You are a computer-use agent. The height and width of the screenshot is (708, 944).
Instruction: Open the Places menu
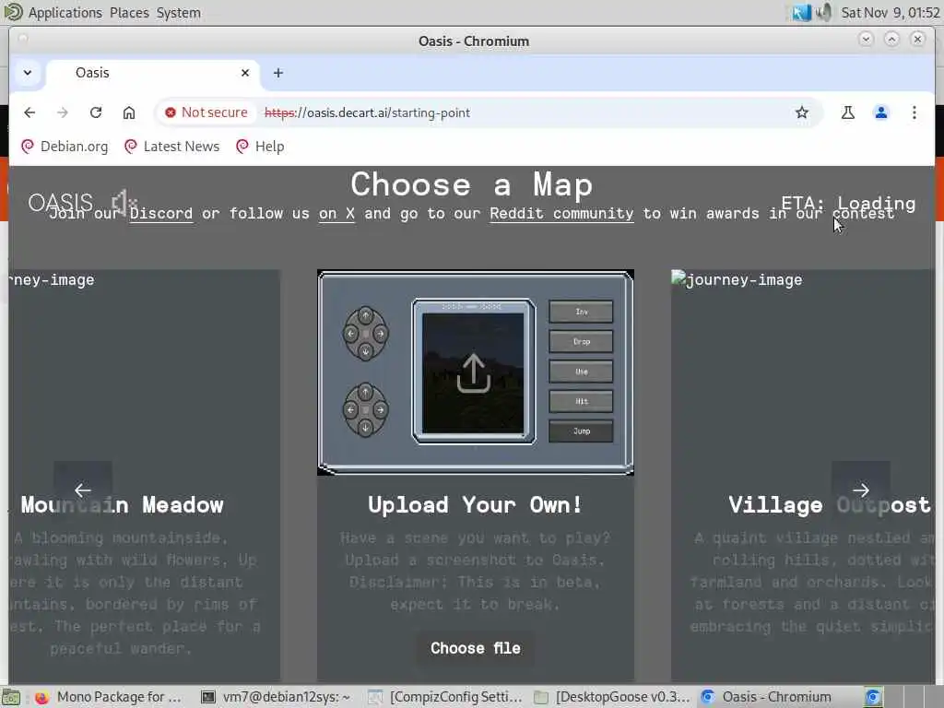(129, 13)
